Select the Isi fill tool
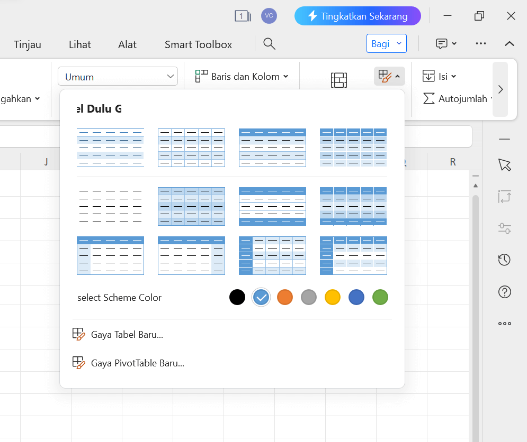Image resolution: width=527 pixels, height=442 pixels. [x=439, y=76]
